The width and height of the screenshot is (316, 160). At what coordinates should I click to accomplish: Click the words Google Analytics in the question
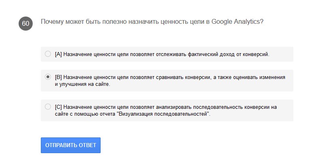point(236,21)
